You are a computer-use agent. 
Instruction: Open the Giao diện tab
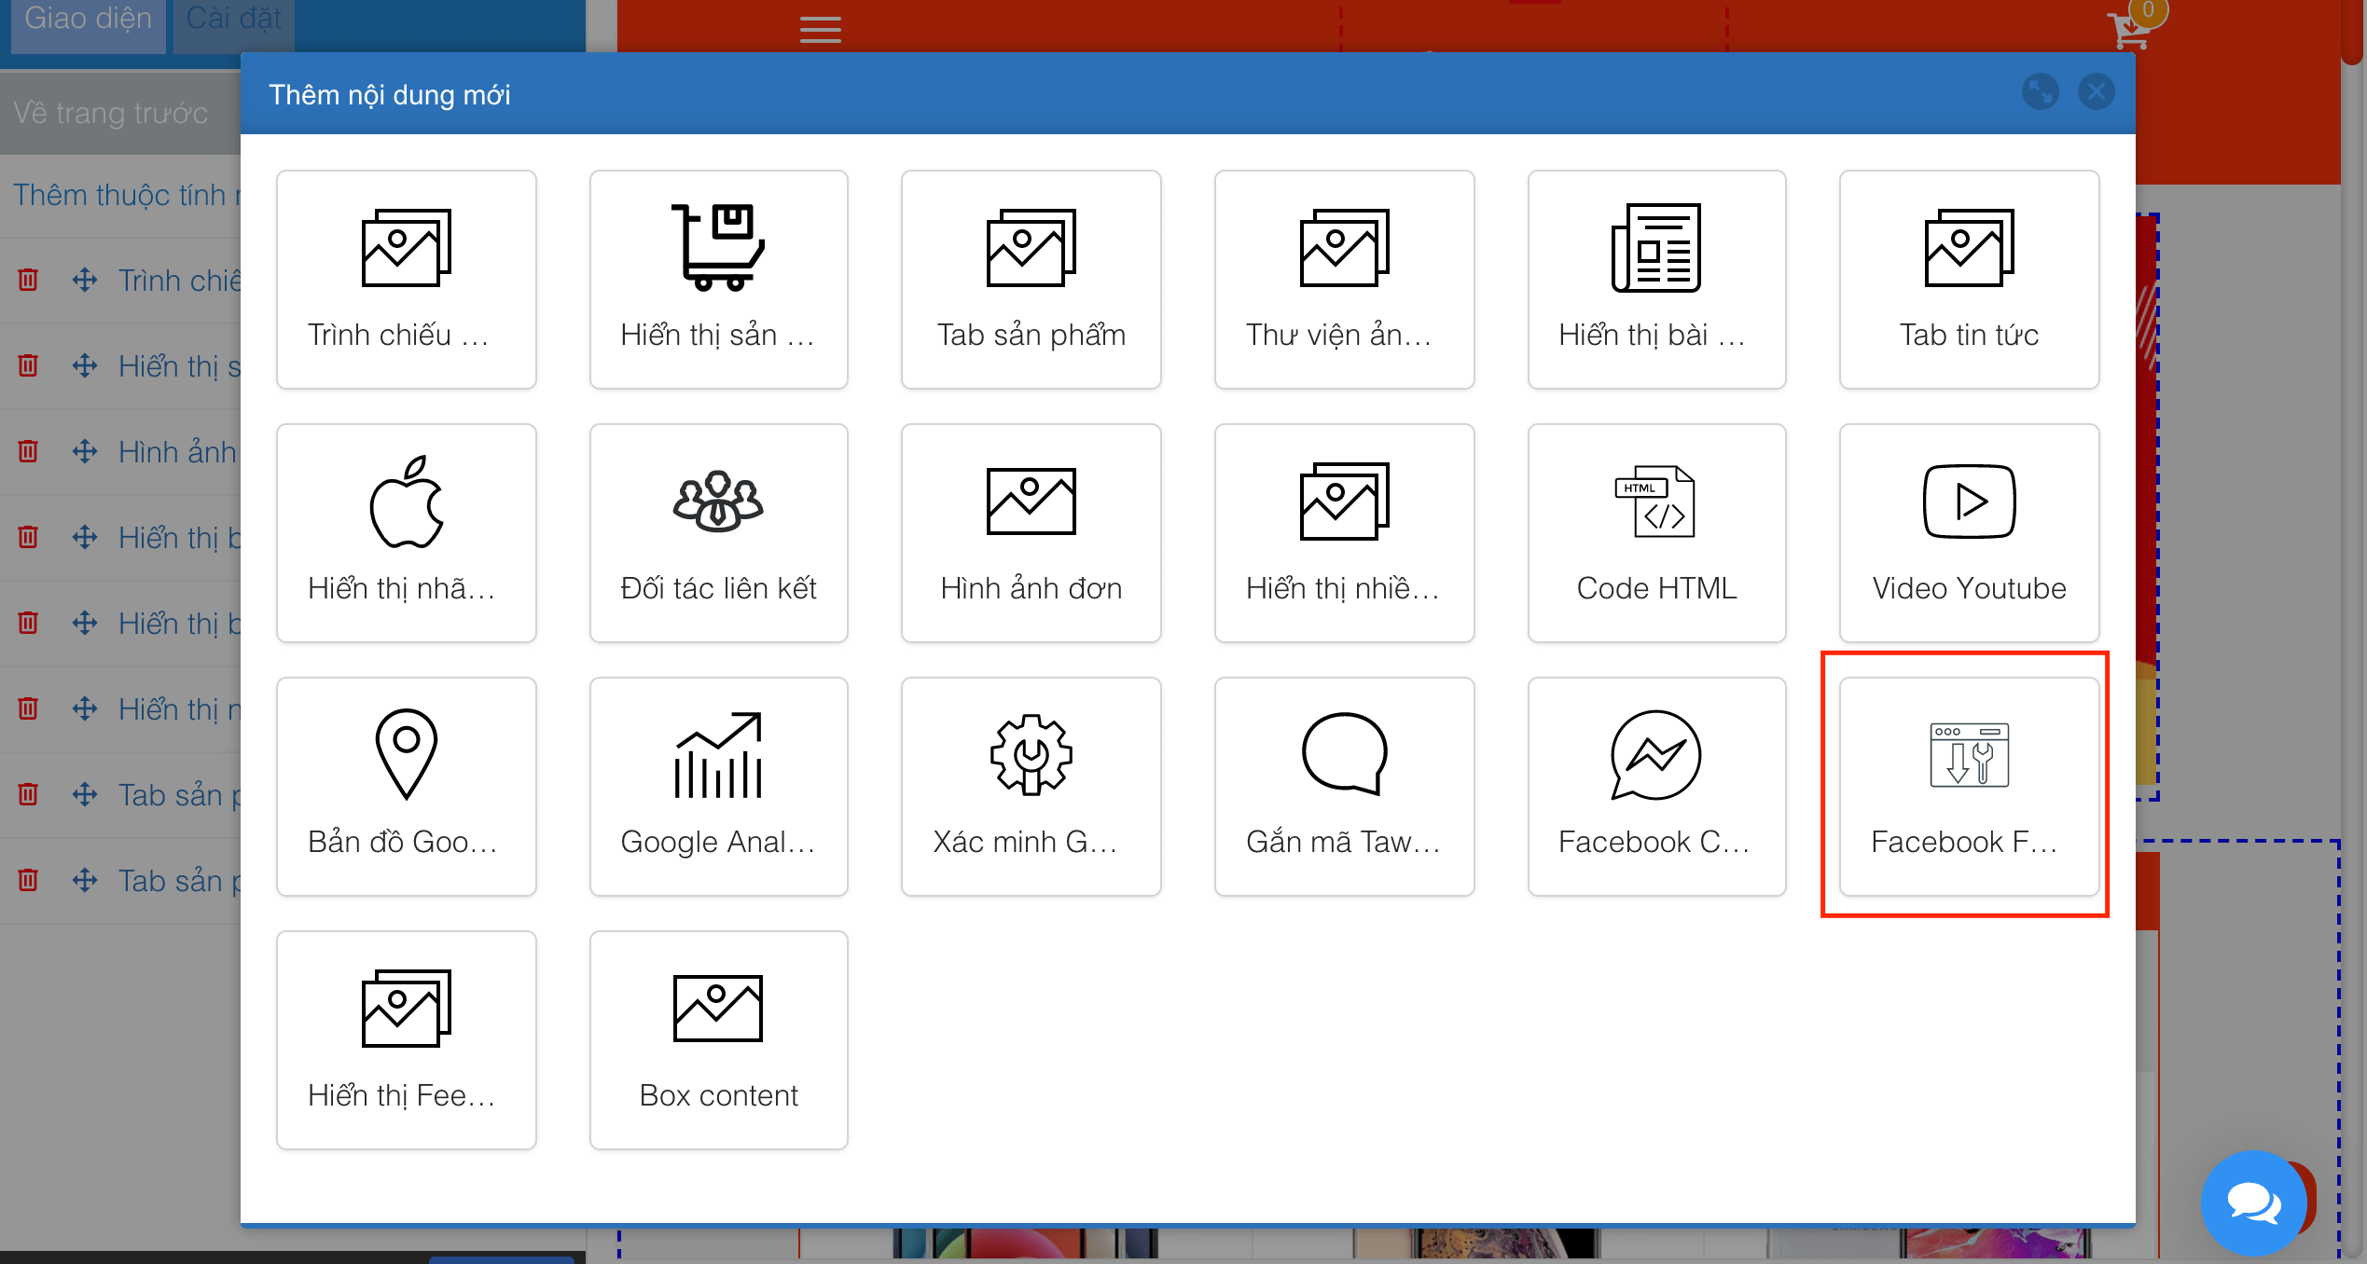(88, 21)
